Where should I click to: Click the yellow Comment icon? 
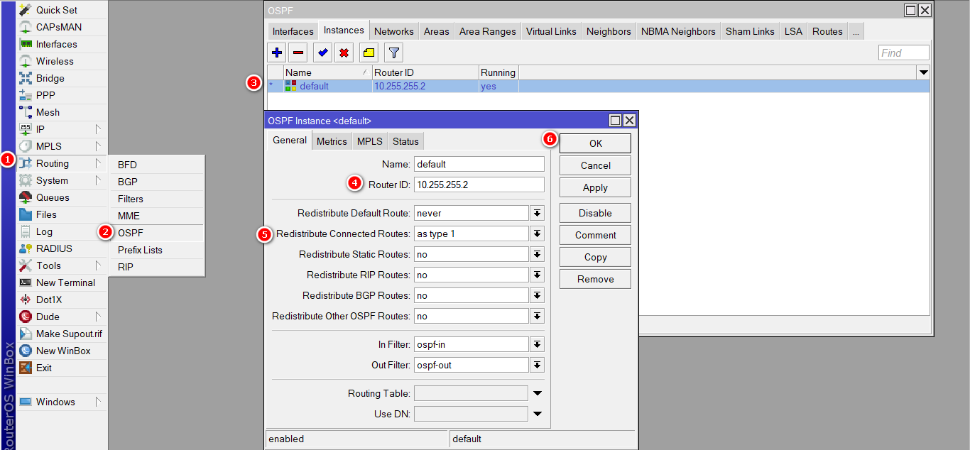tap(369, 53)
